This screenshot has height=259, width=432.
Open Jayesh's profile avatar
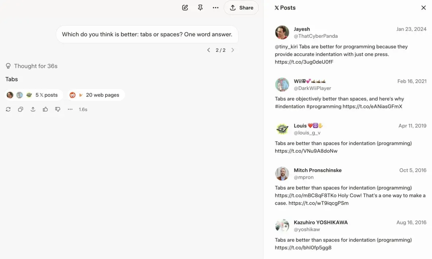coord(282,33)
